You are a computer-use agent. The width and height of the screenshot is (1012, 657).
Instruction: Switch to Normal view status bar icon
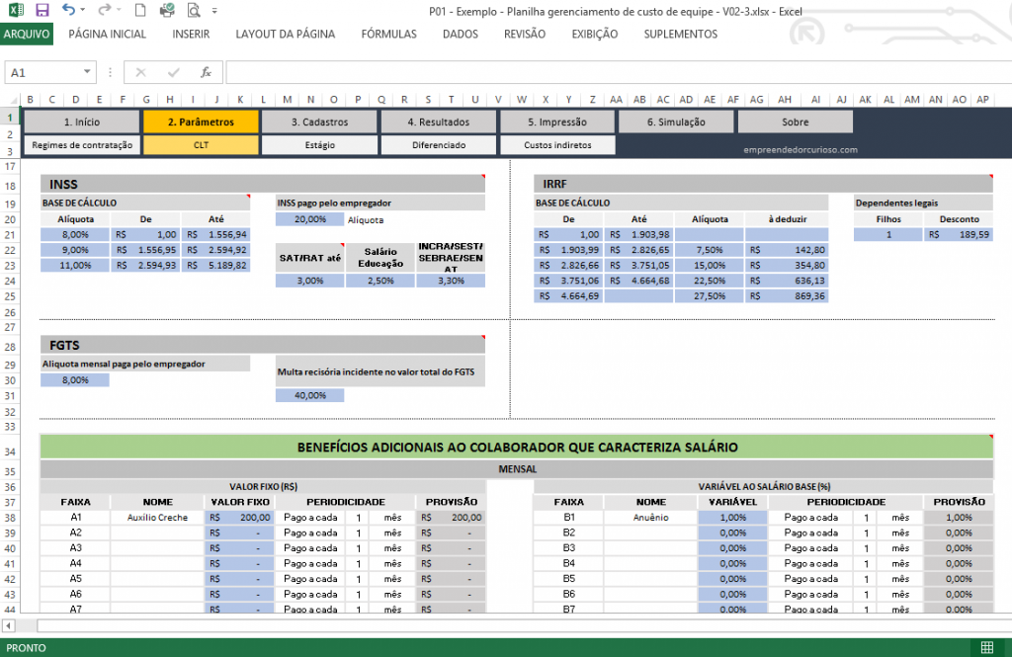987,647
